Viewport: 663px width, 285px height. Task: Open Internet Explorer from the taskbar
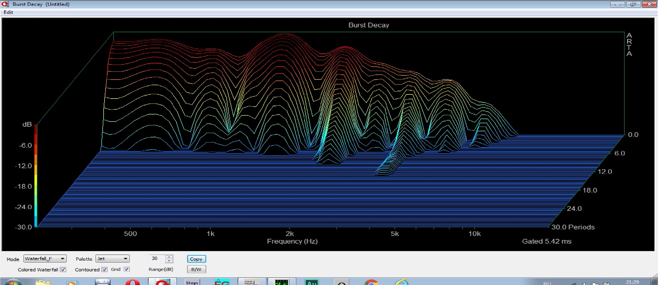(401, 282)
